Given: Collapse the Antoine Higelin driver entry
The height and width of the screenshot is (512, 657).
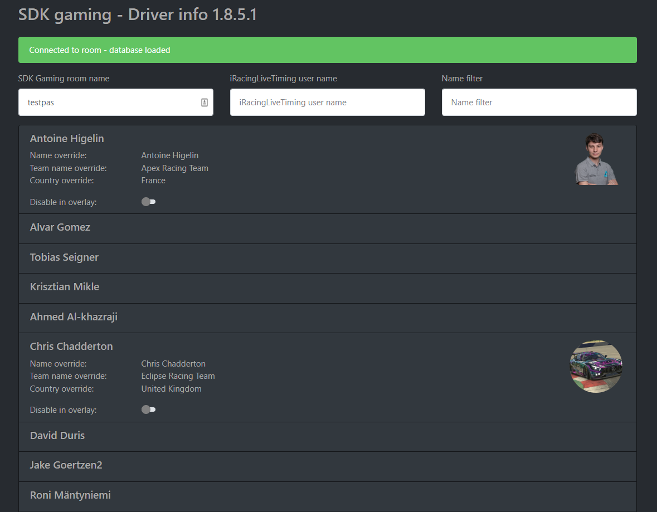Looking at the screenshot, I should 67,139.
